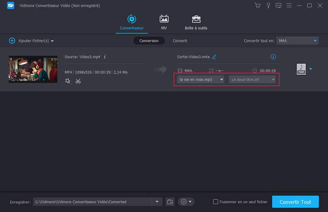This screenshot has height=212, width=328.
Task: Click the scissors cut icon
Action: click(x=78, y=81)
